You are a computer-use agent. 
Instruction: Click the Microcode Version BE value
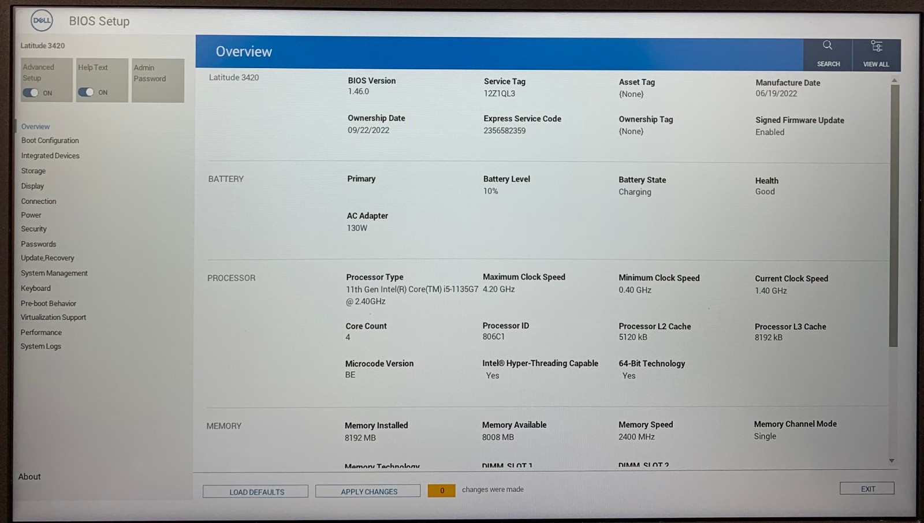click(350, 375)
